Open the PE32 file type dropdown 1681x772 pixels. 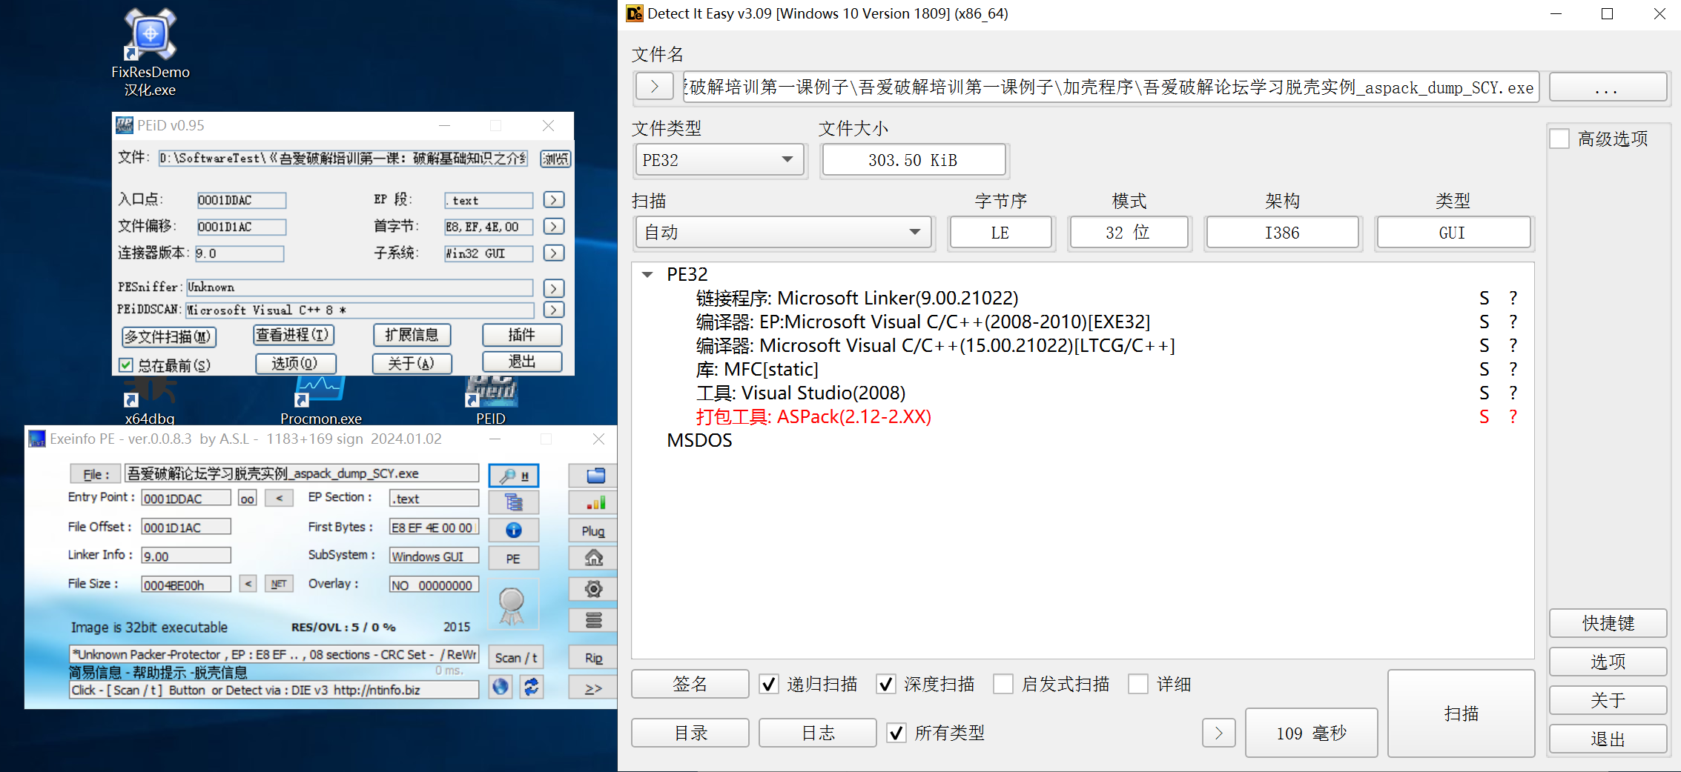coord(719,160)
